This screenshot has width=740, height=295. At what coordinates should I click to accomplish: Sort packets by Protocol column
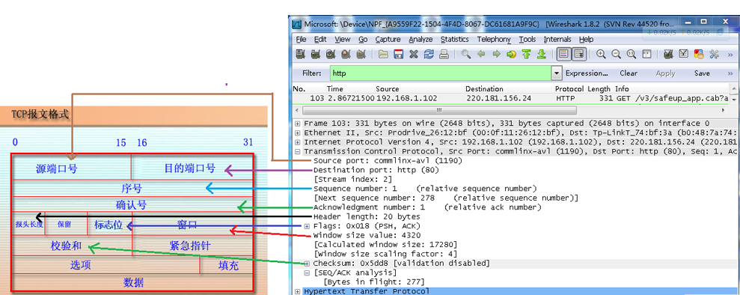coord(570,89)
